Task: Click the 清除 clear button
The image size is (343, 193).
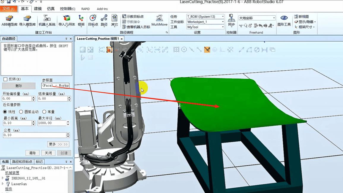Action: (x=32, y=153)
